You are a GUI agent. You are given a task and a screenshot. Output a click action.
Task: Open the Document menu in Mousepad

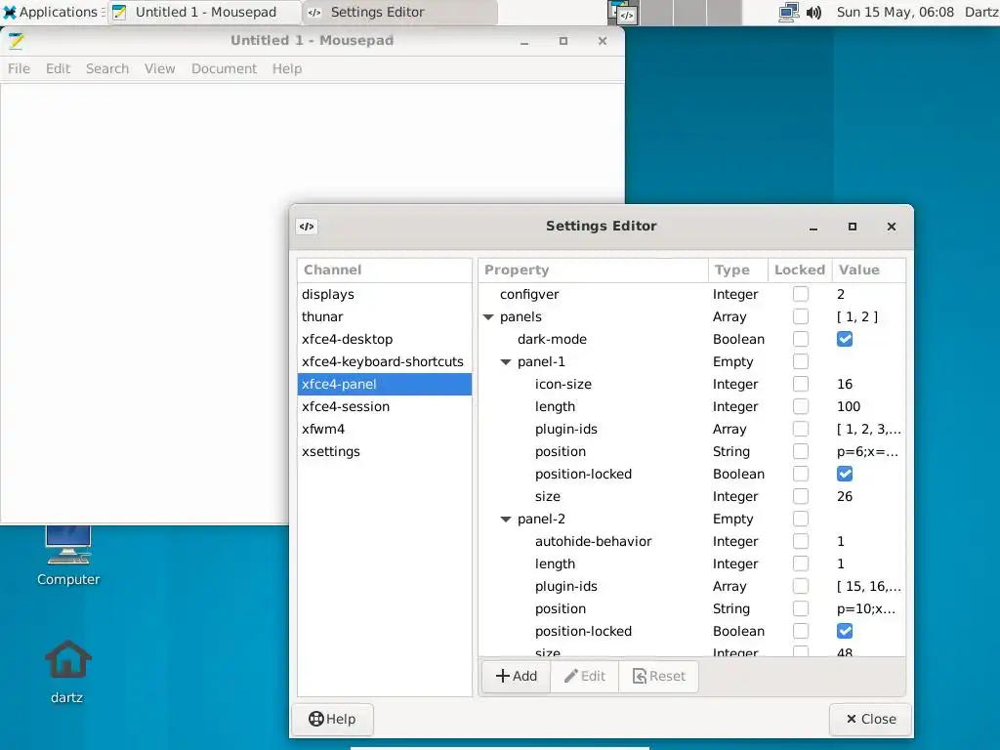click(x=224, y=69)
